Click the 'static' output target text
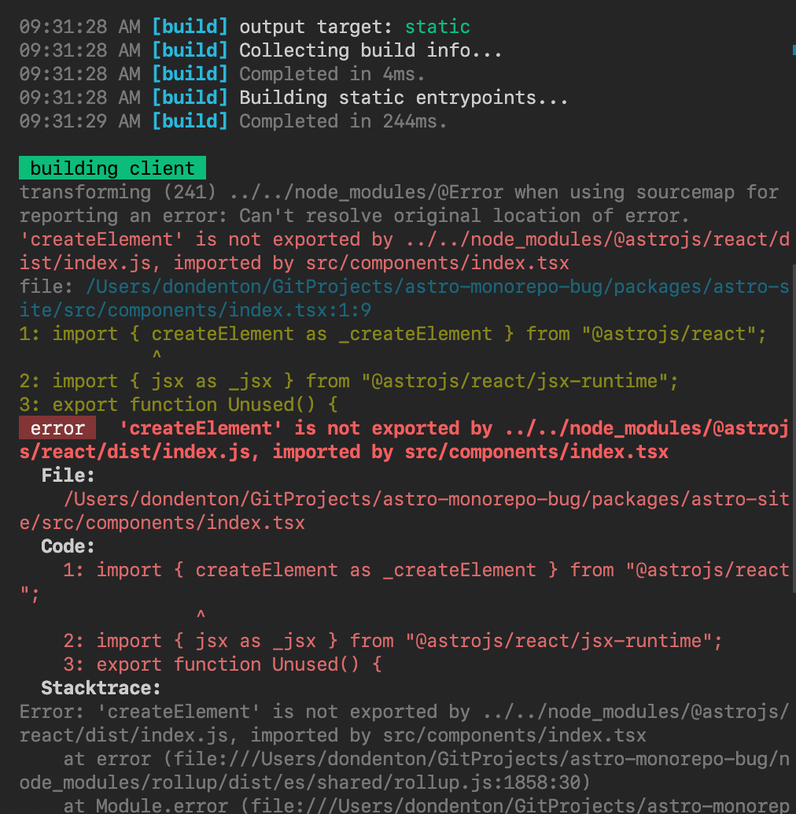Screen dimensions: 796x814 pos(437,26)
